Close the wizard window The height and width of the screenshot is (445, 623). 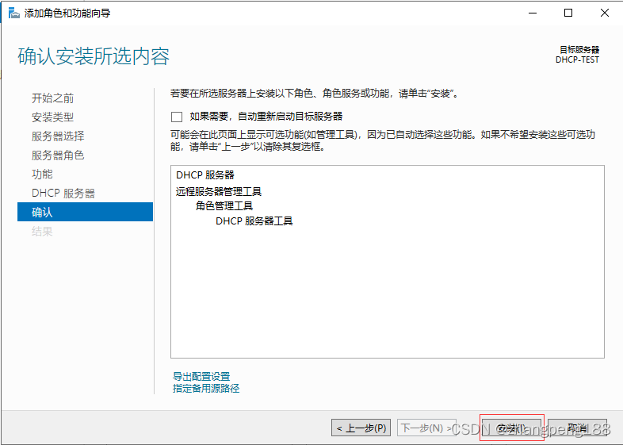tap(604, 13)
